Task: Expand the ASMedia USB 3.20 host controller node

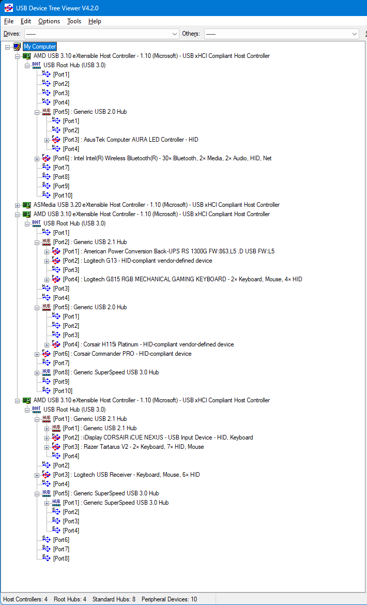Action: click(x=17, y=205)
